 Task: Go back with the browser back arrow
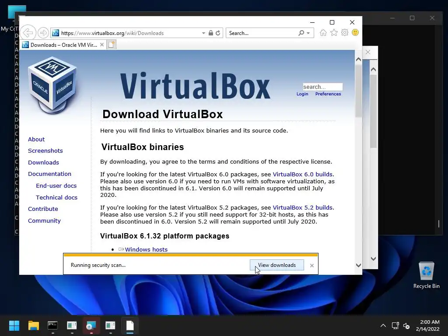point(28,33)
